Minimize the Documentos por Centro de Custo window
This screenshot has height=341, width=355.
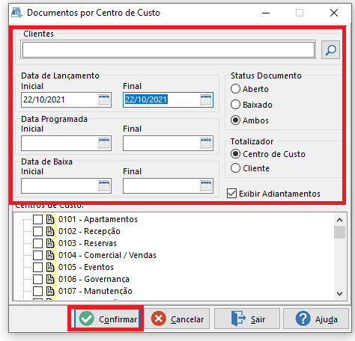pyautogui.click(x=266, y=13)
